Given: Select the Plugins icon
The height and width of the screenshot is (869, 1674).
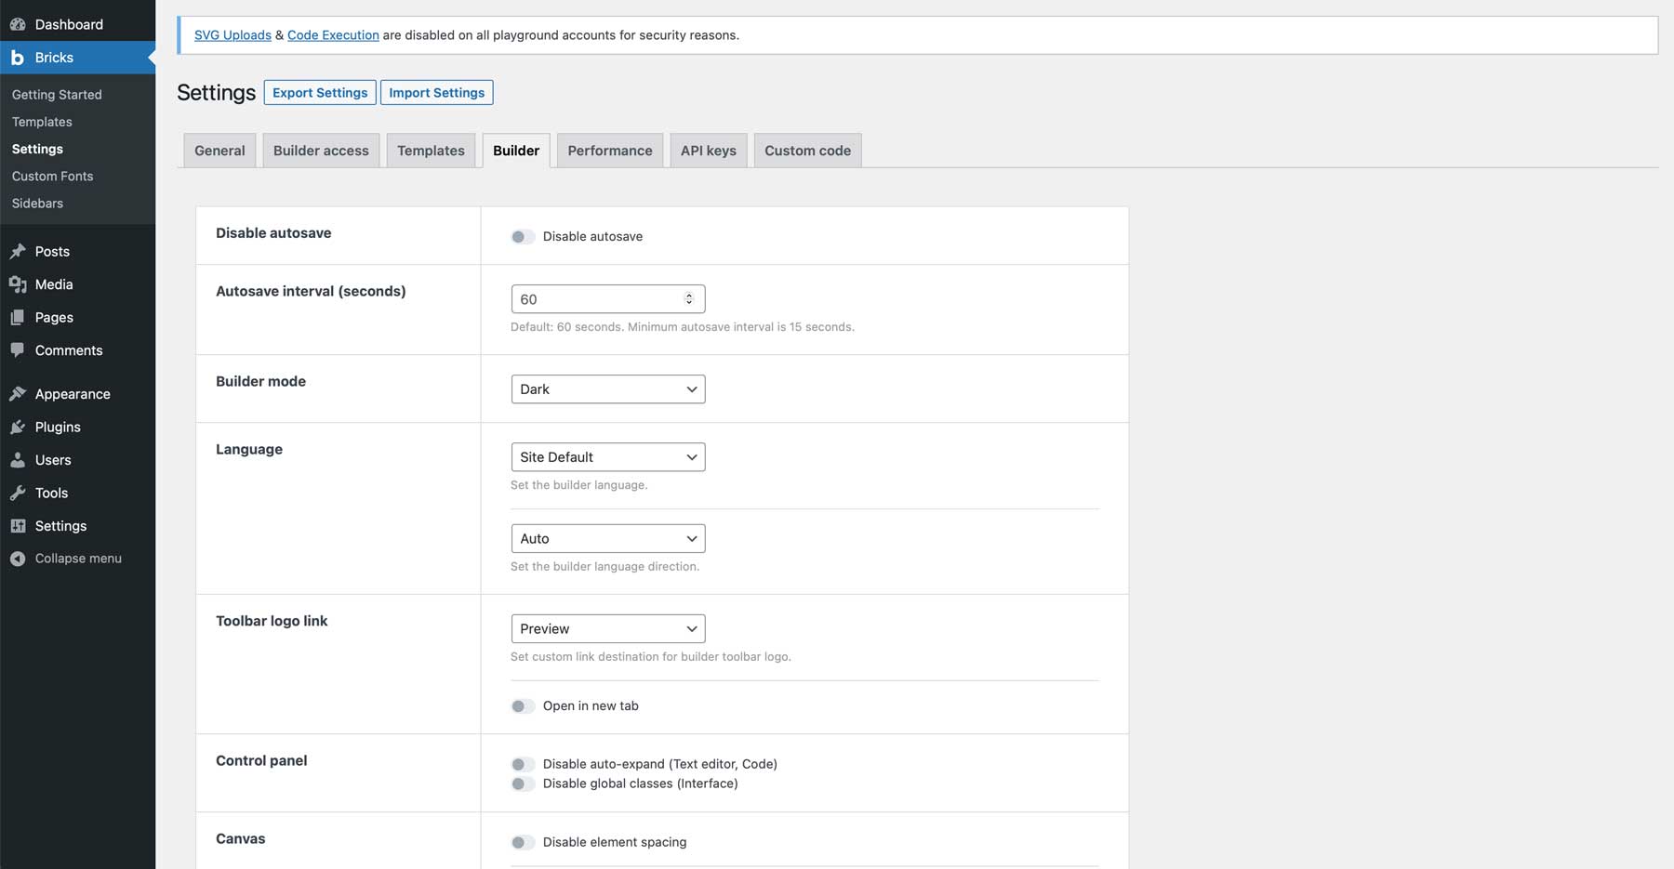Looking at the screenshot, I should pyautogui.click(x=20, y=427).
